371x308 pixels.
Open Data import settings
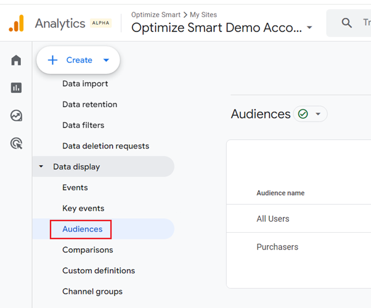tap(85, 84)
